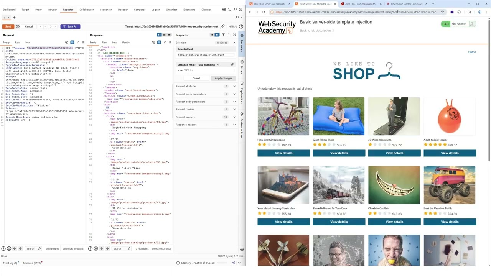Edit target with the pencil icon
Screen dimensions: 491x276
tap(222, 26)
